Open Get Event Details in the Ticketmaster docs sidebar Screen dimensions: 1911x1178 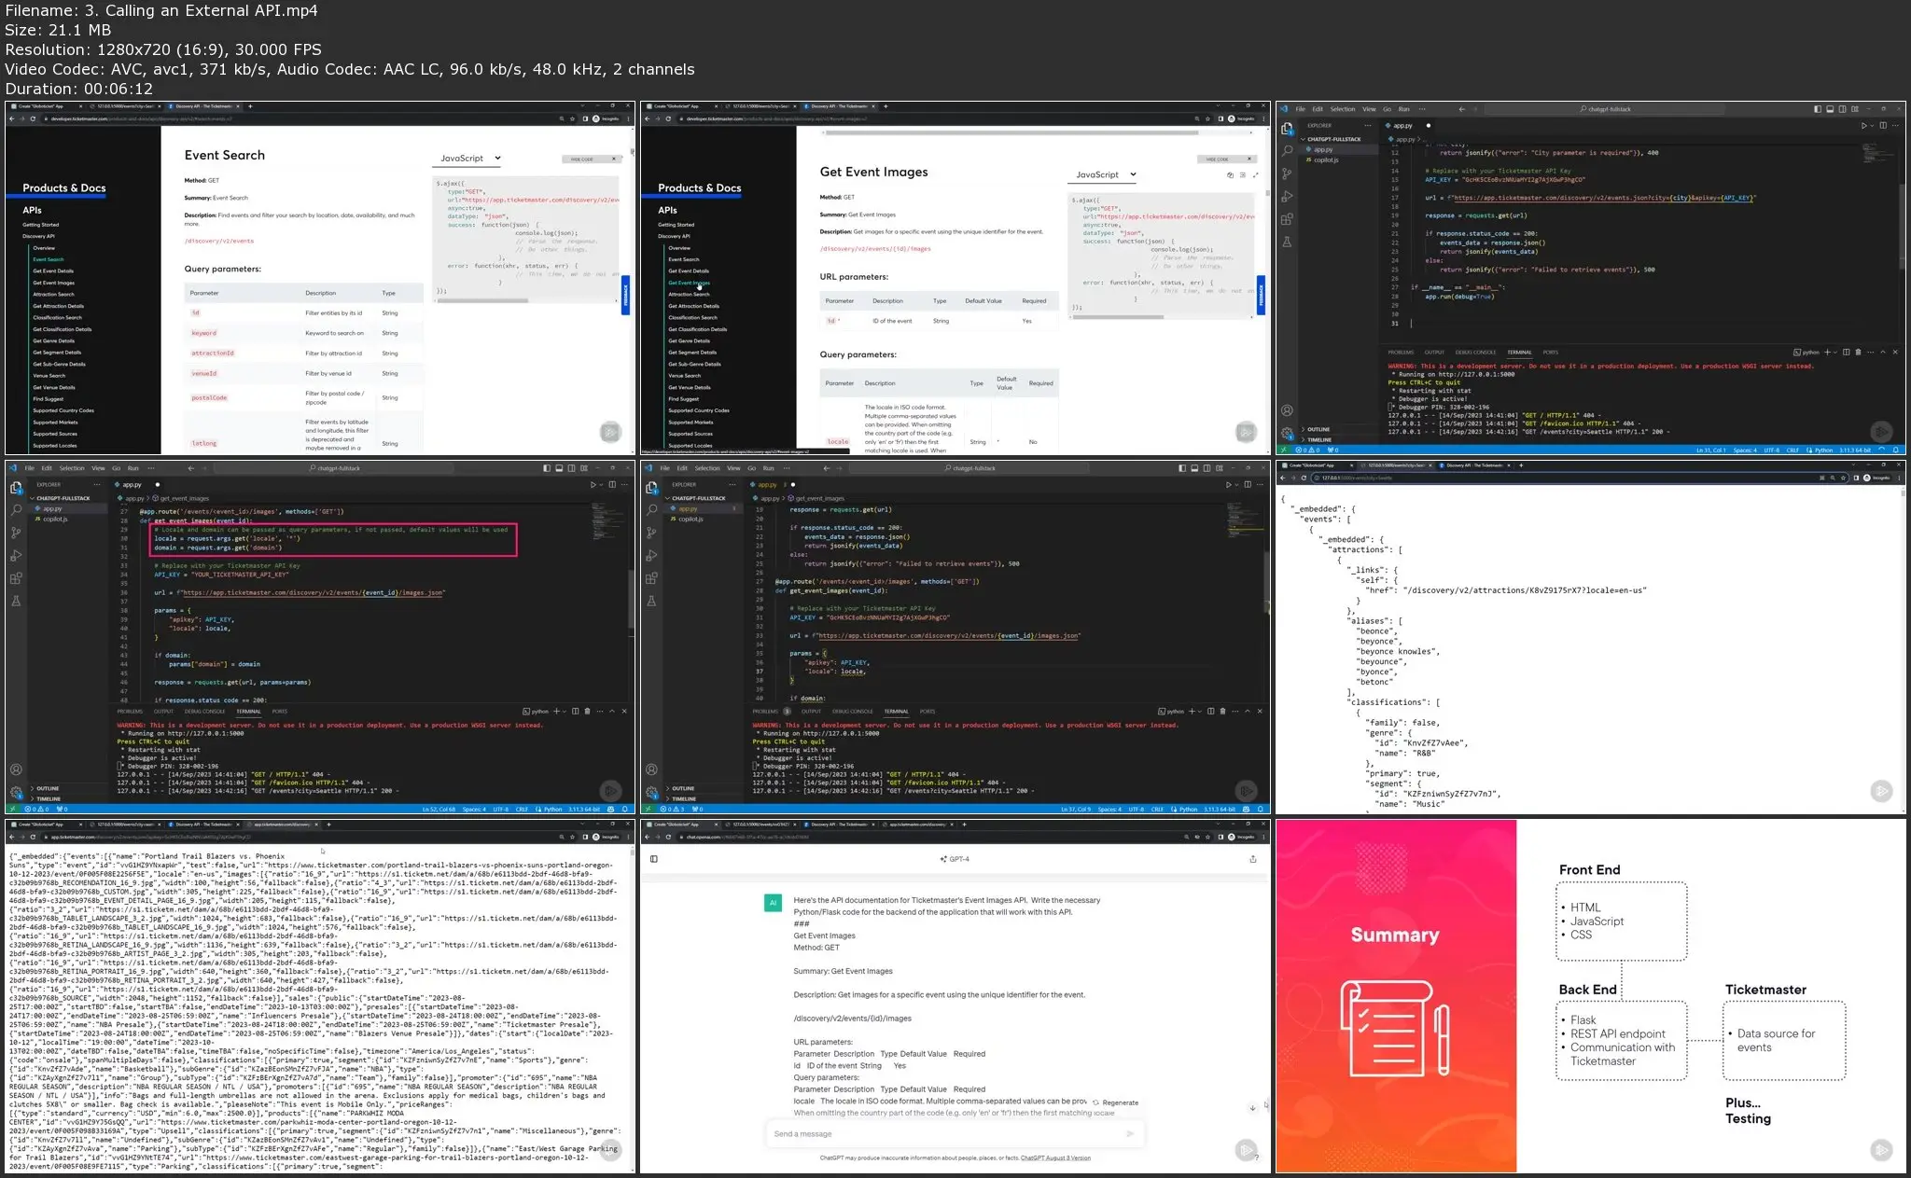53,271
